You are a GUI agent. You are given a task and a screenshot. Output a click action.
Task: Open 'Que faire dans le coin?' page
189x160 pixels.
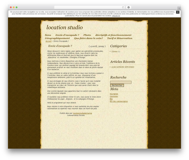(88, 38)
